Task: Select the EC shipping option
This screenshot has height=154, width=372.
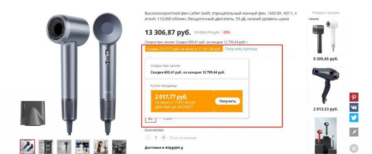Action: point(150,119)
